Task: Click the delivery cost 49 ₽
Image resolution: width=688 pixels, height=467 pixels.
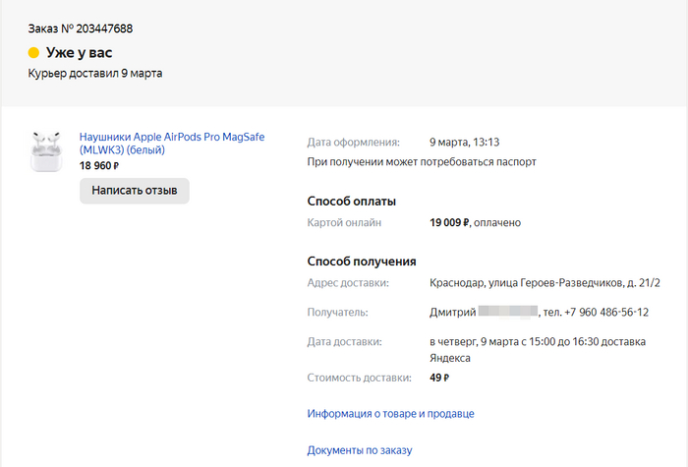Action: pyautogui.click(x=439, y=378)
